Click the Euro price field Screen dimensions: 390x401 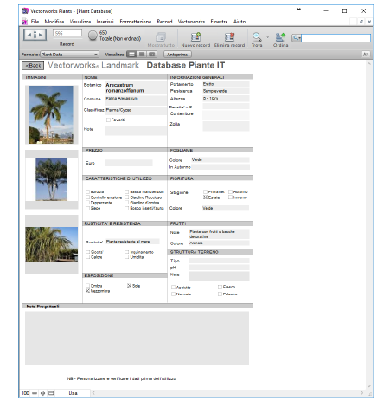click(x=129, y=163)
